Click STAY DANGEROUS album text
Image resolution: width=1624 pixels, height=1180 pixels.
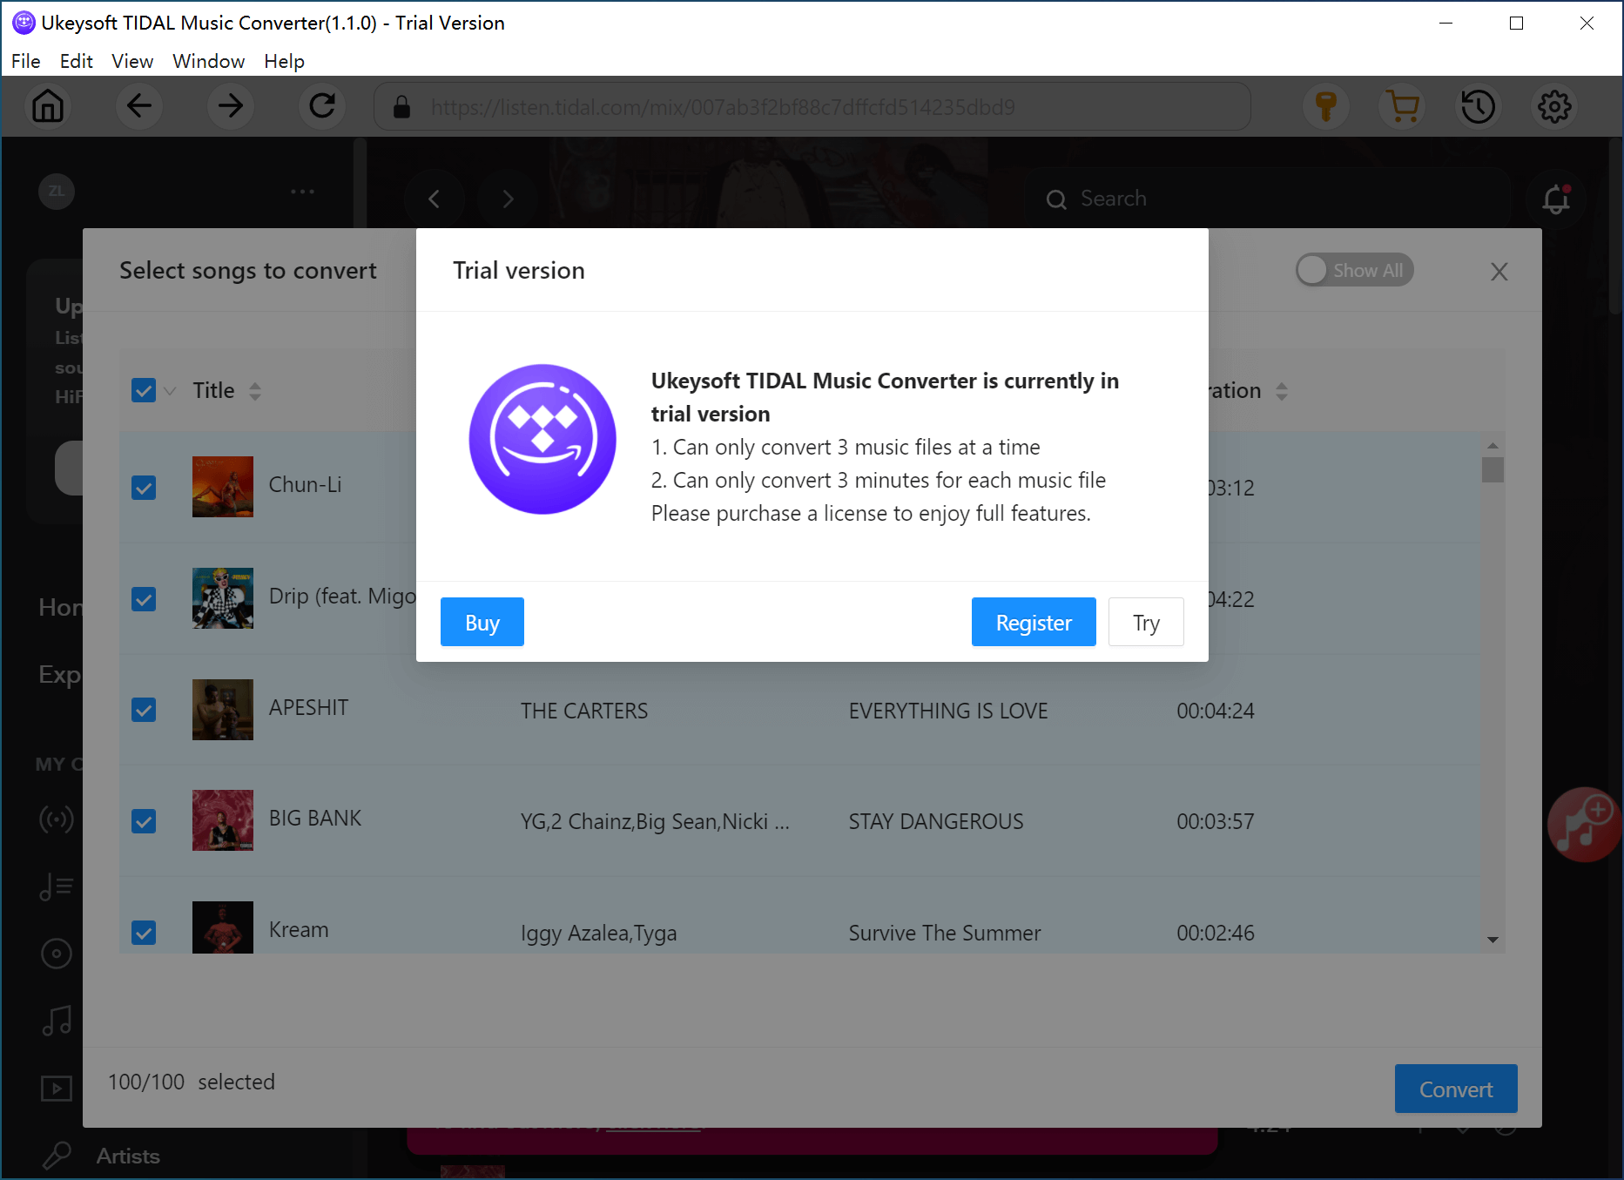936,821
